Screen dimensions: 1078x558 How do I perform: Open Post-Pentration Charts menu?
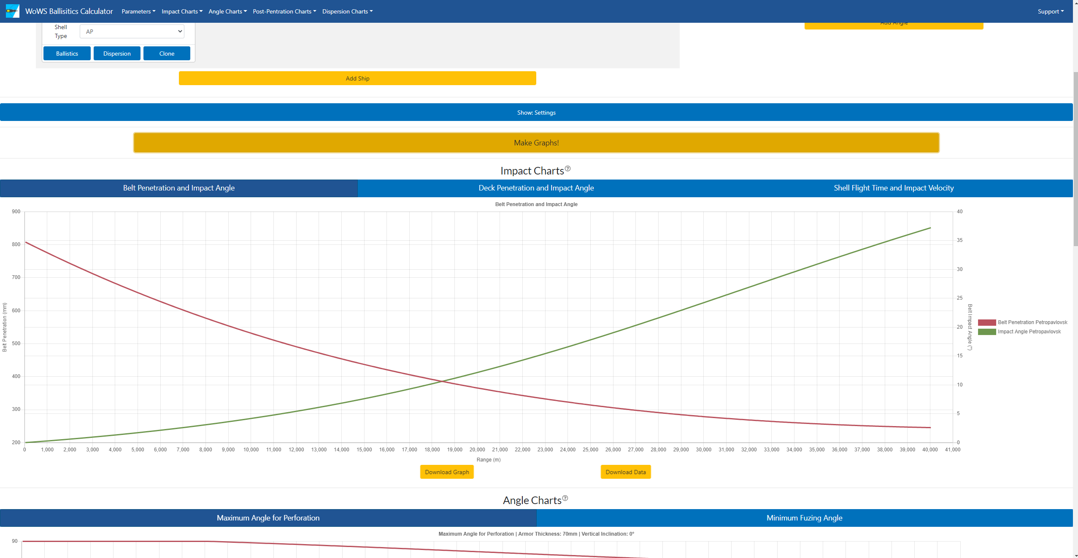(284, 11)
